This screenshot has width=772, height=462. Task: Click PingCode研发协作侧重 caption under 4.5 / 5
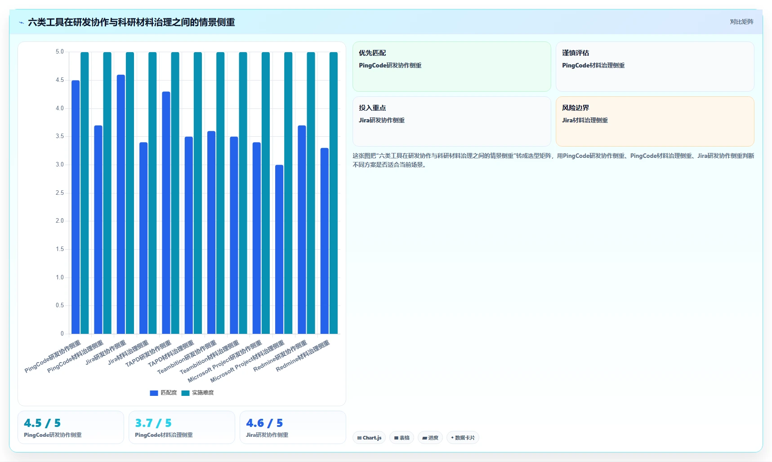[x=53, y=435]
